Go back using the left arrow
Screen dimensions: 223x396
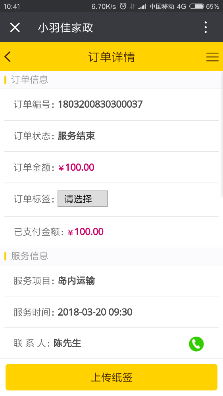(x=8, y=57)
